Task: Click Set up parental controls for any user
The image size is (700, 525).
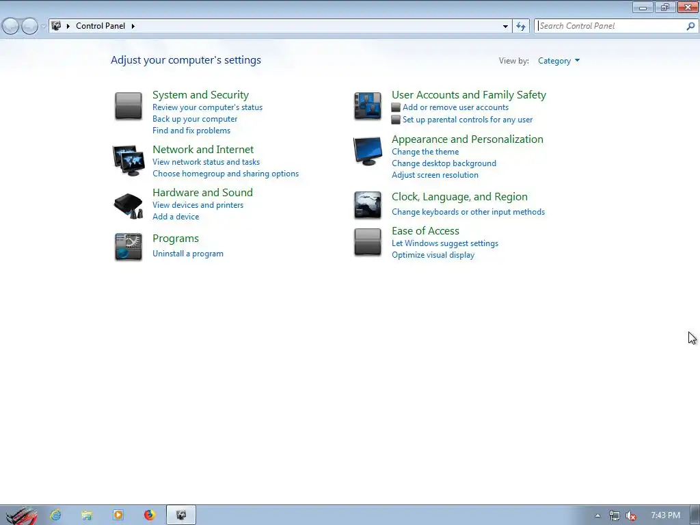Action: pyautogui.click(x=468, y=120)
